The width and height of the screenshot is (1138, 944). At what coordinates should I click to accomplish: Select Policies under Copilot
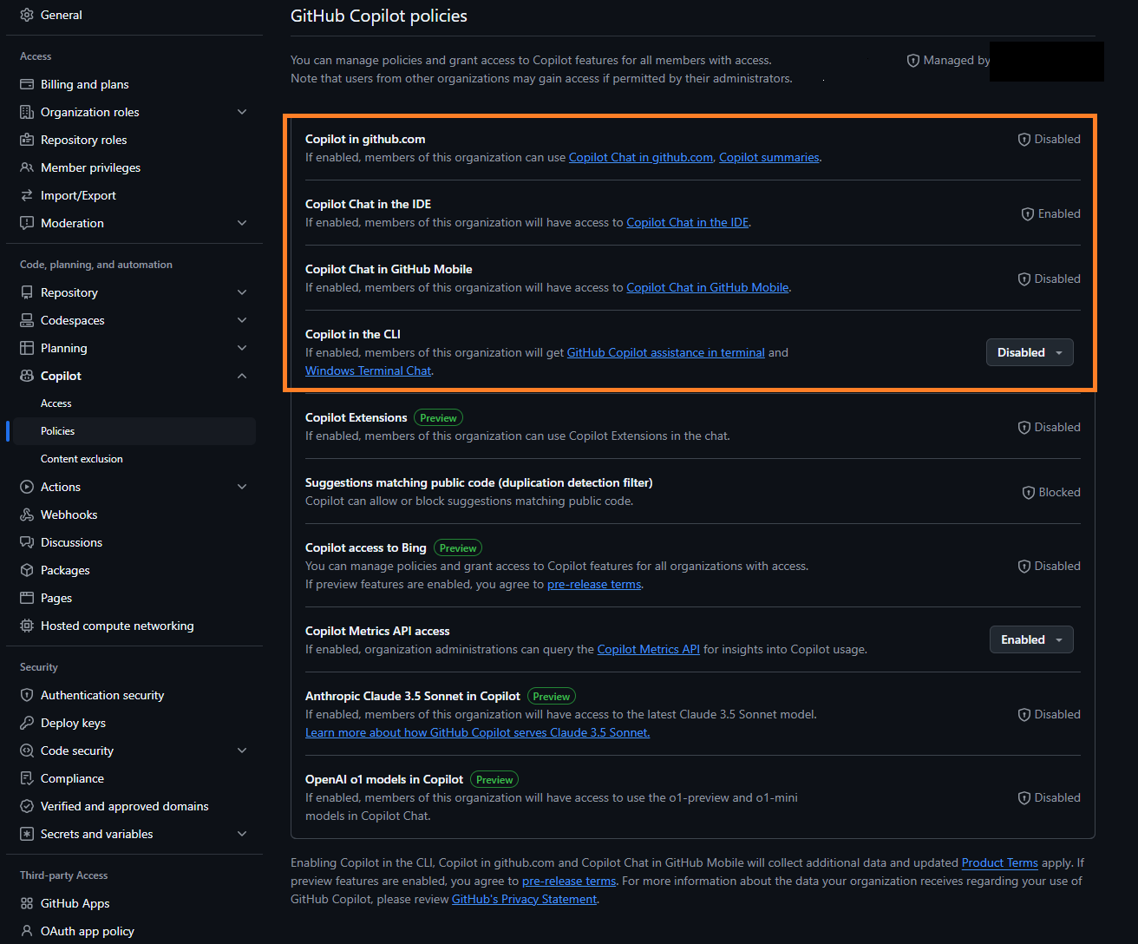[134, 431]
